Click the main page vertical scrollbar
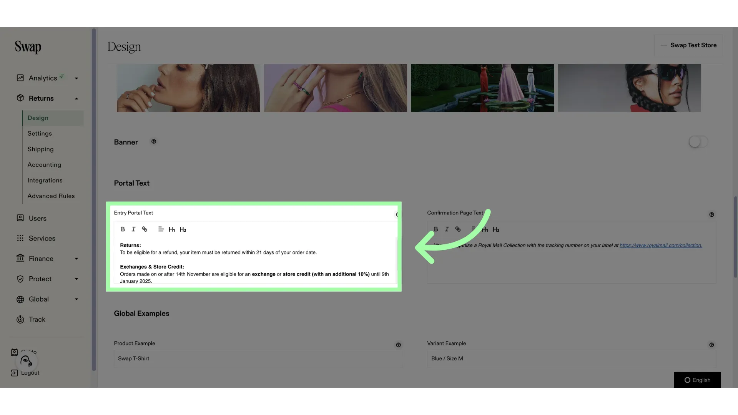 coord(735,237)
